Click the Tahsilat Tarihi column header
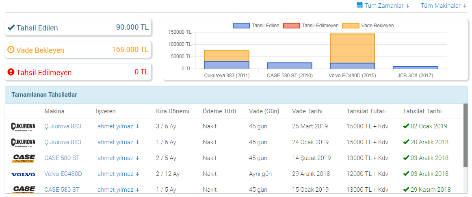472x197 pixels. pyautogui.click(x=422, y=111)
